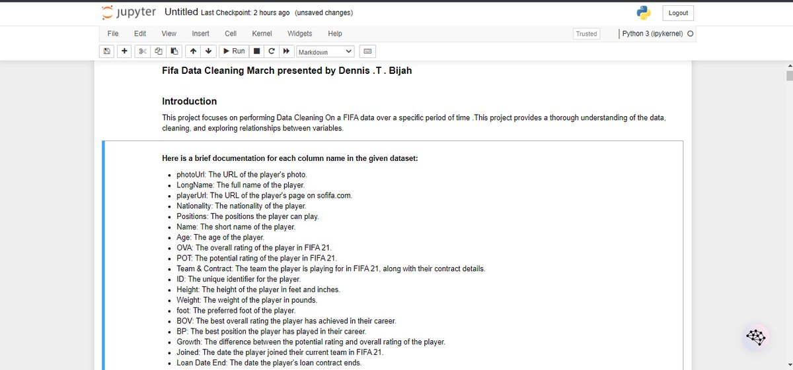Click the Positions list item
This screenshot has height=370, width=793.
coord(248,216)
